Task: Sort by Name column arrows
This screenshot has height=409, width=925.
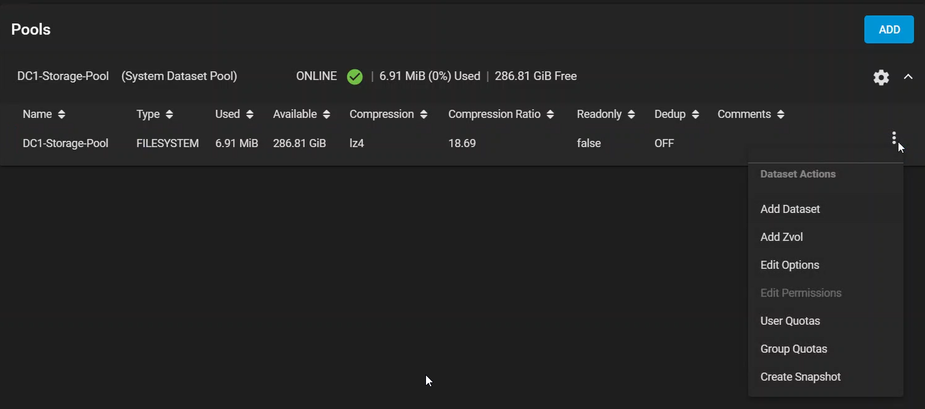Action: tap(61, 115)
